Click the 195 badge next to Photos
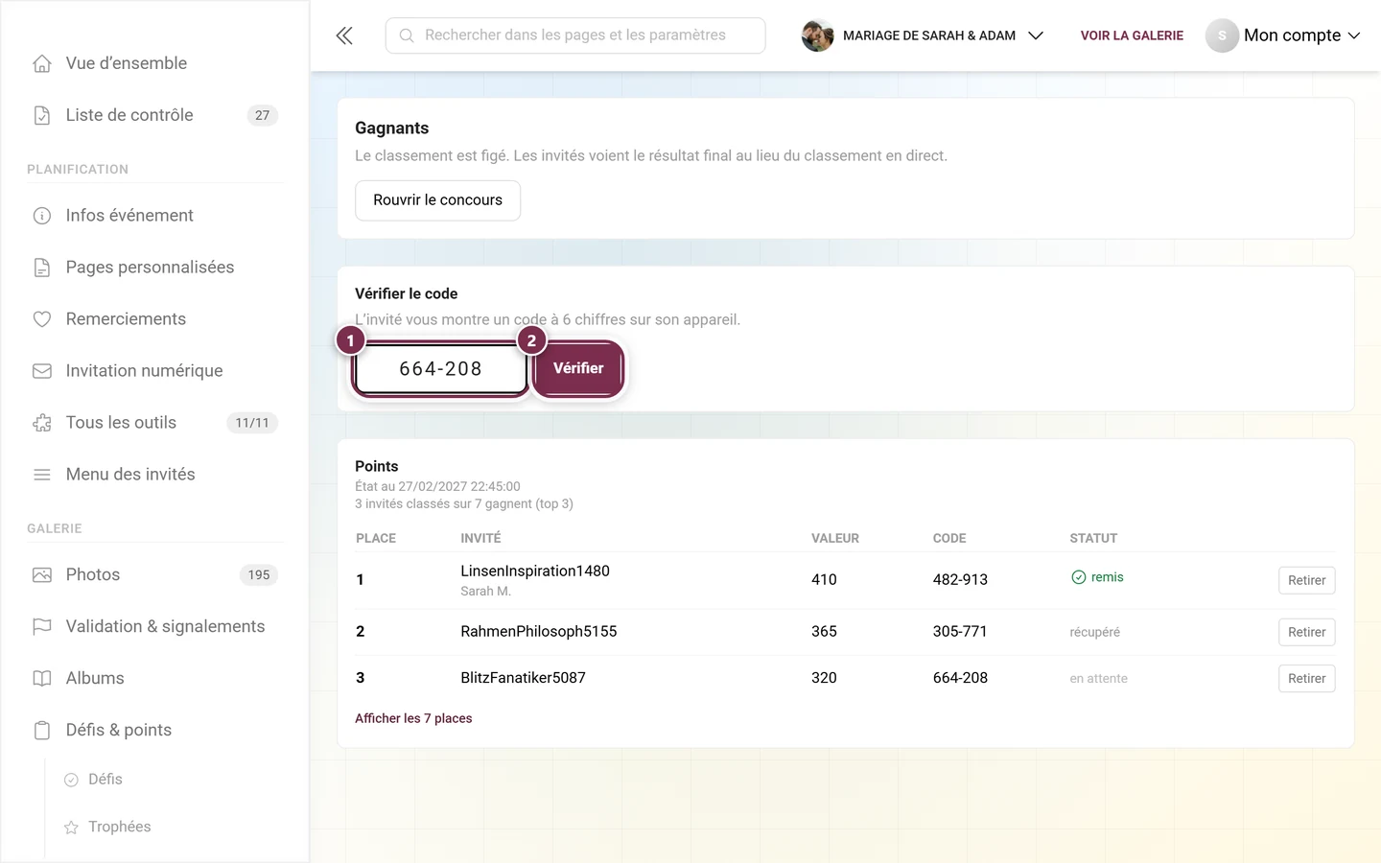 [x=259, y=575]
